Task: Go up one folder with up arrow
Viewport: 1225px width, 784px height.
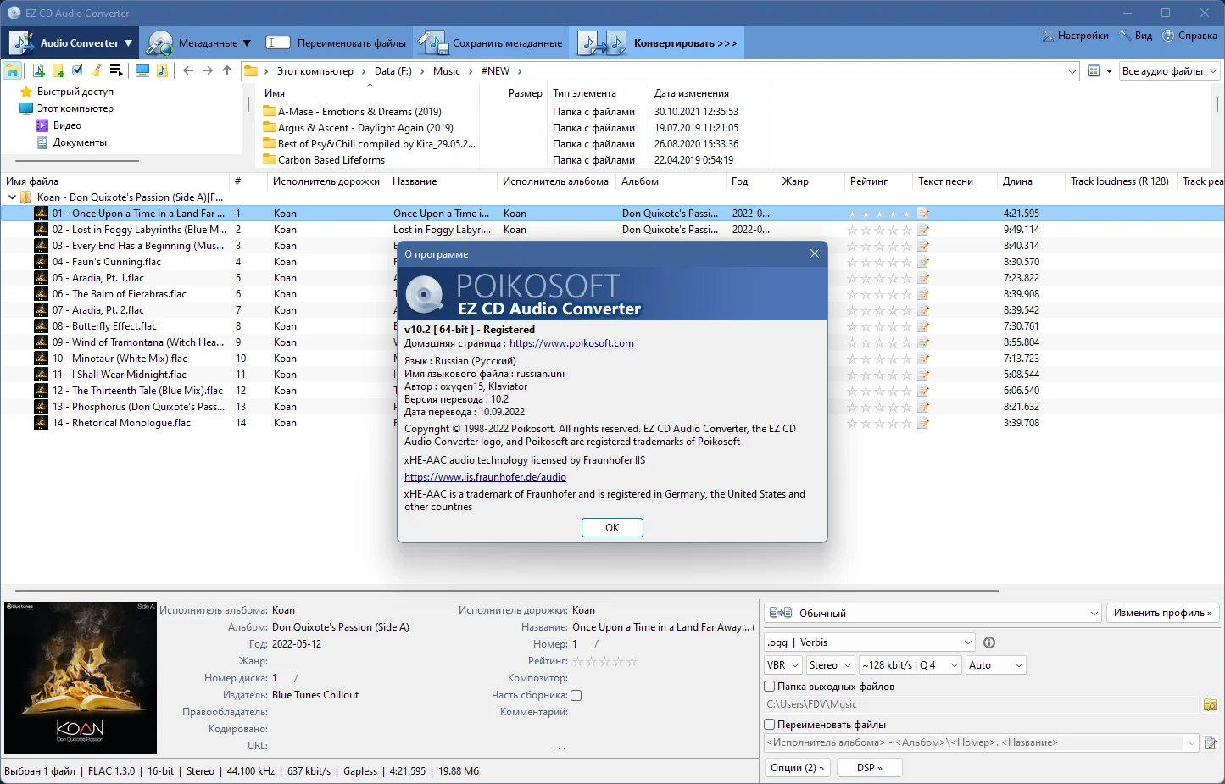Action: pos(227,70)
